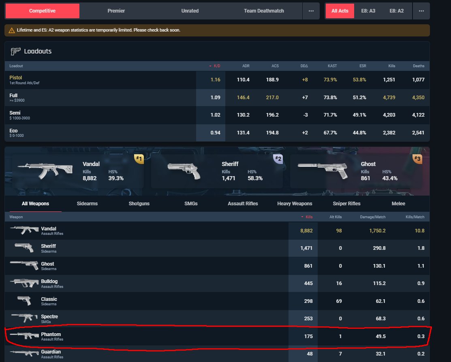Show the All Weapons tab
Screen dimensions: 451x362
point(35,204)
